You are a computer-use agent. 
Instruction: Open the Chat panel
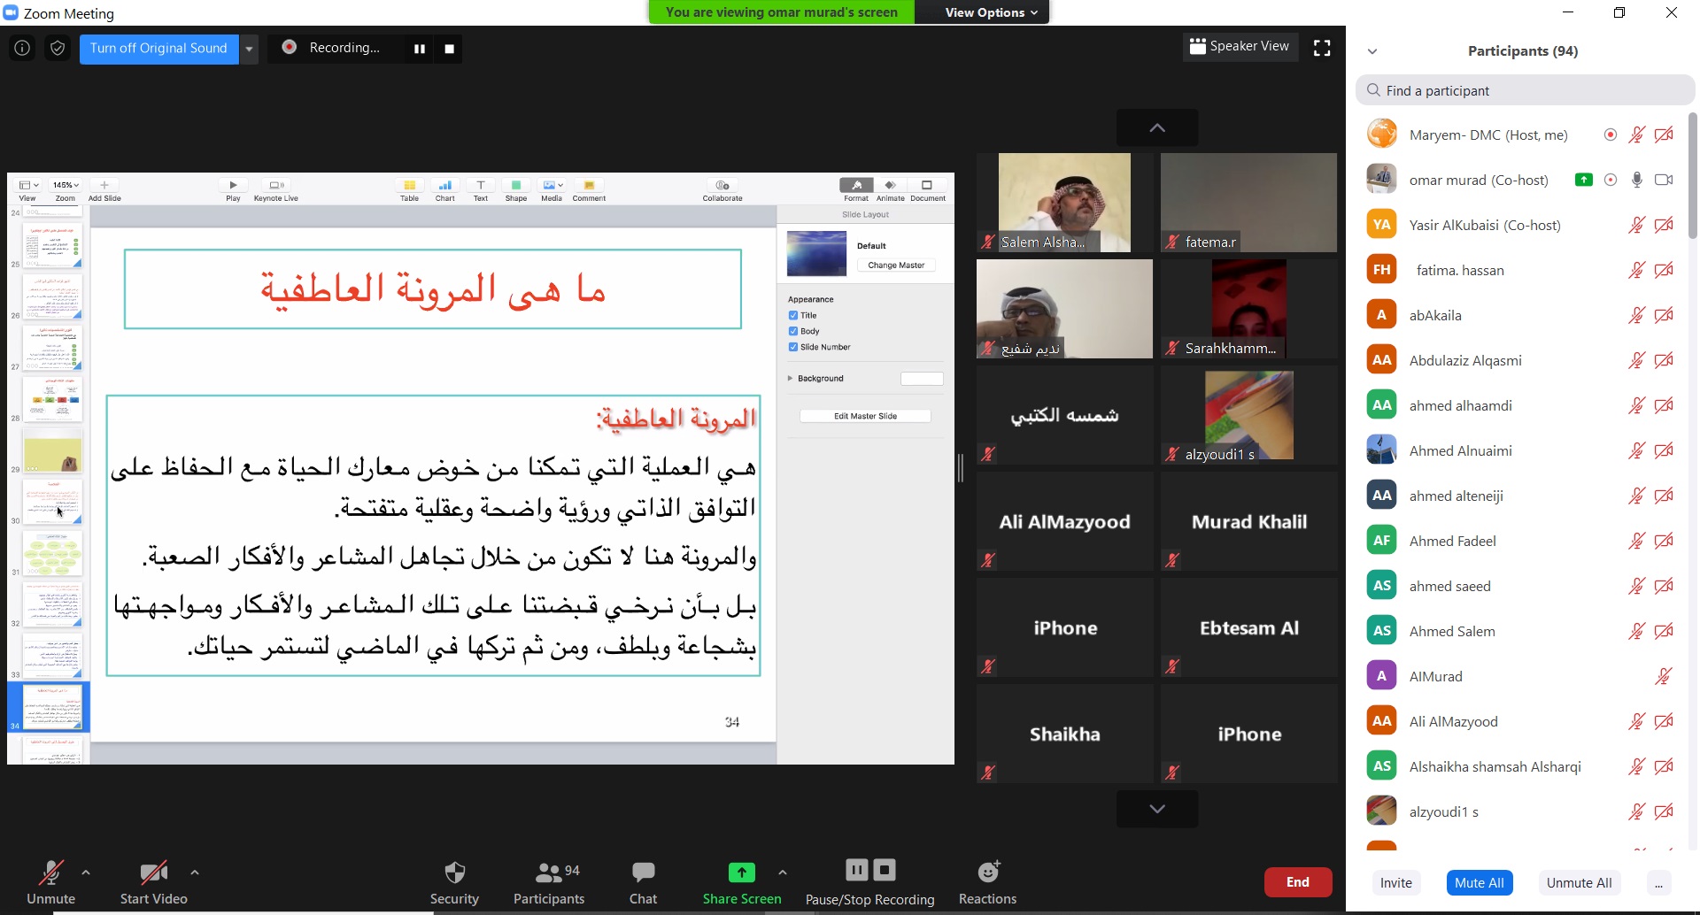(643, 873)
